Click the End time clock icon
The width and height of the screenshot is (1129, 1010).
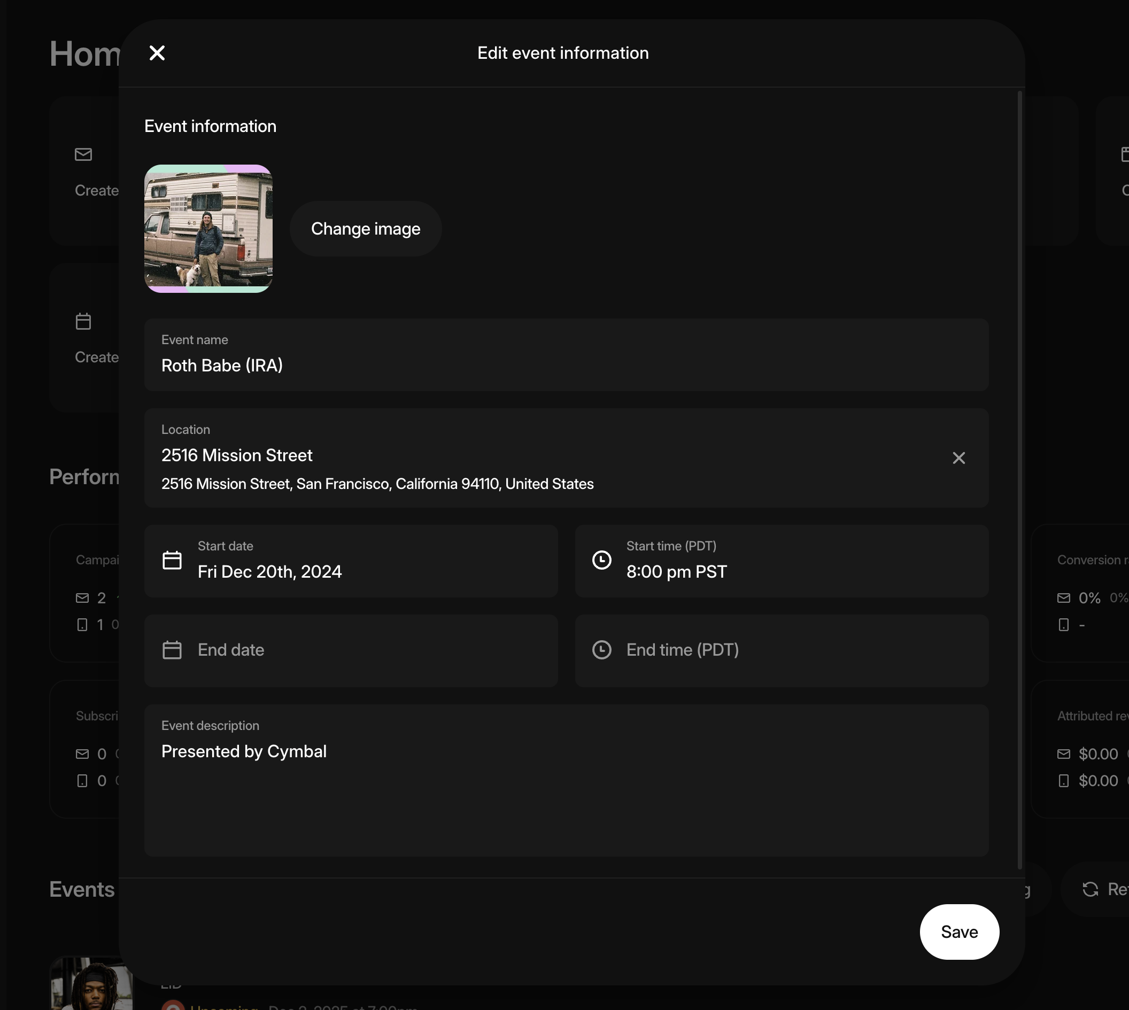tap(602, 650)
